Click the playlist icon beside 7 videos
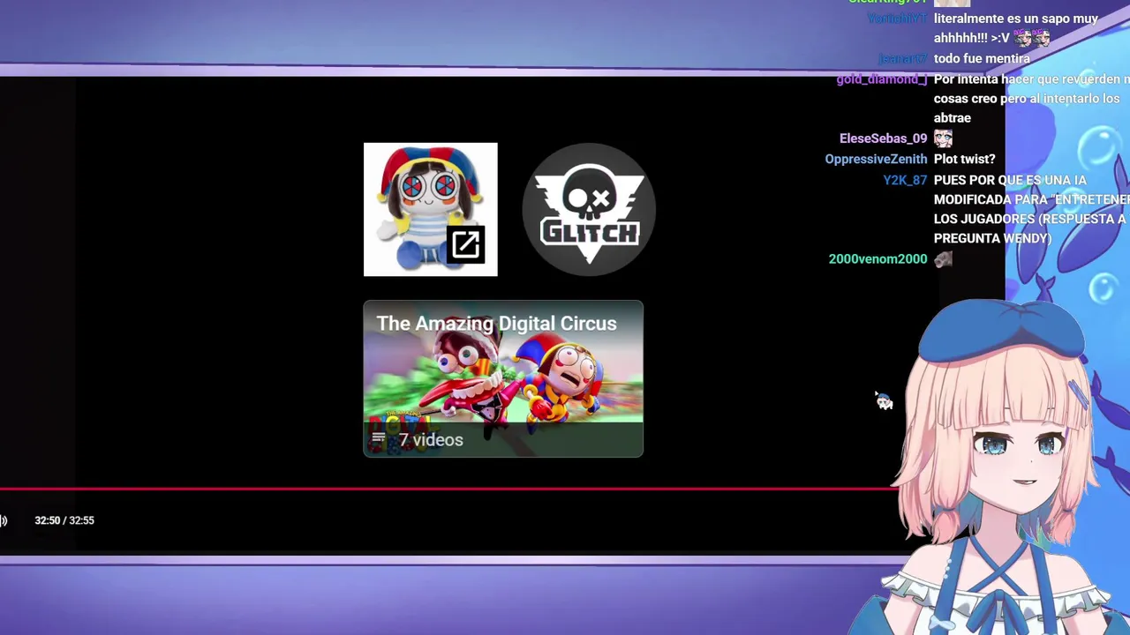 pos(379,438)
